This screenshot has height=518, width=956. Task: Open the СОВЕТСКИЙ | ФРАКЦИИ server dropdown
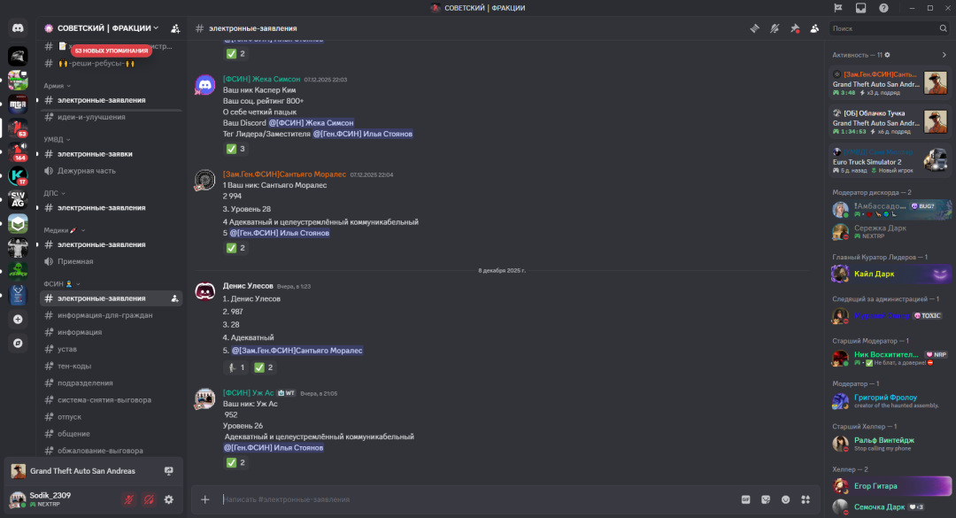point(108,28)
